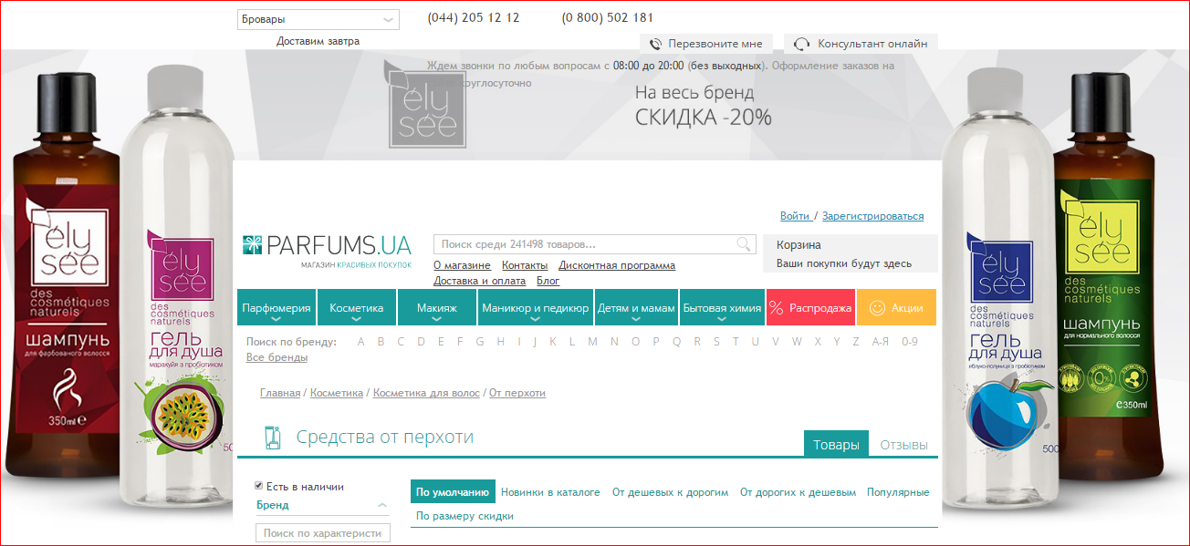
Task: Filter brands by 0-9
Action: 910,342
